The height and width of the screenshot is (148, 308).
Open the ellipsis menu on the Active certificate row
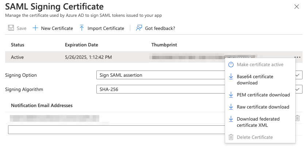click(297, 57)
